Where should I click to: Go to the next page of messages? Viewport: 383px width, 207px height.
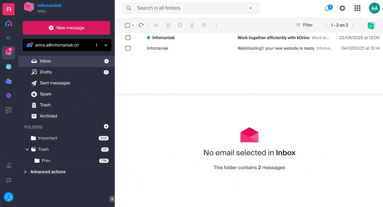(353, 25)
